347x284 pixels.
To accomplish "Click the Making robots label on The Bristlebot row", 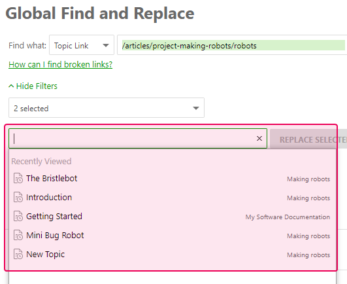I will pyautogui.click(x=308, y=179).
